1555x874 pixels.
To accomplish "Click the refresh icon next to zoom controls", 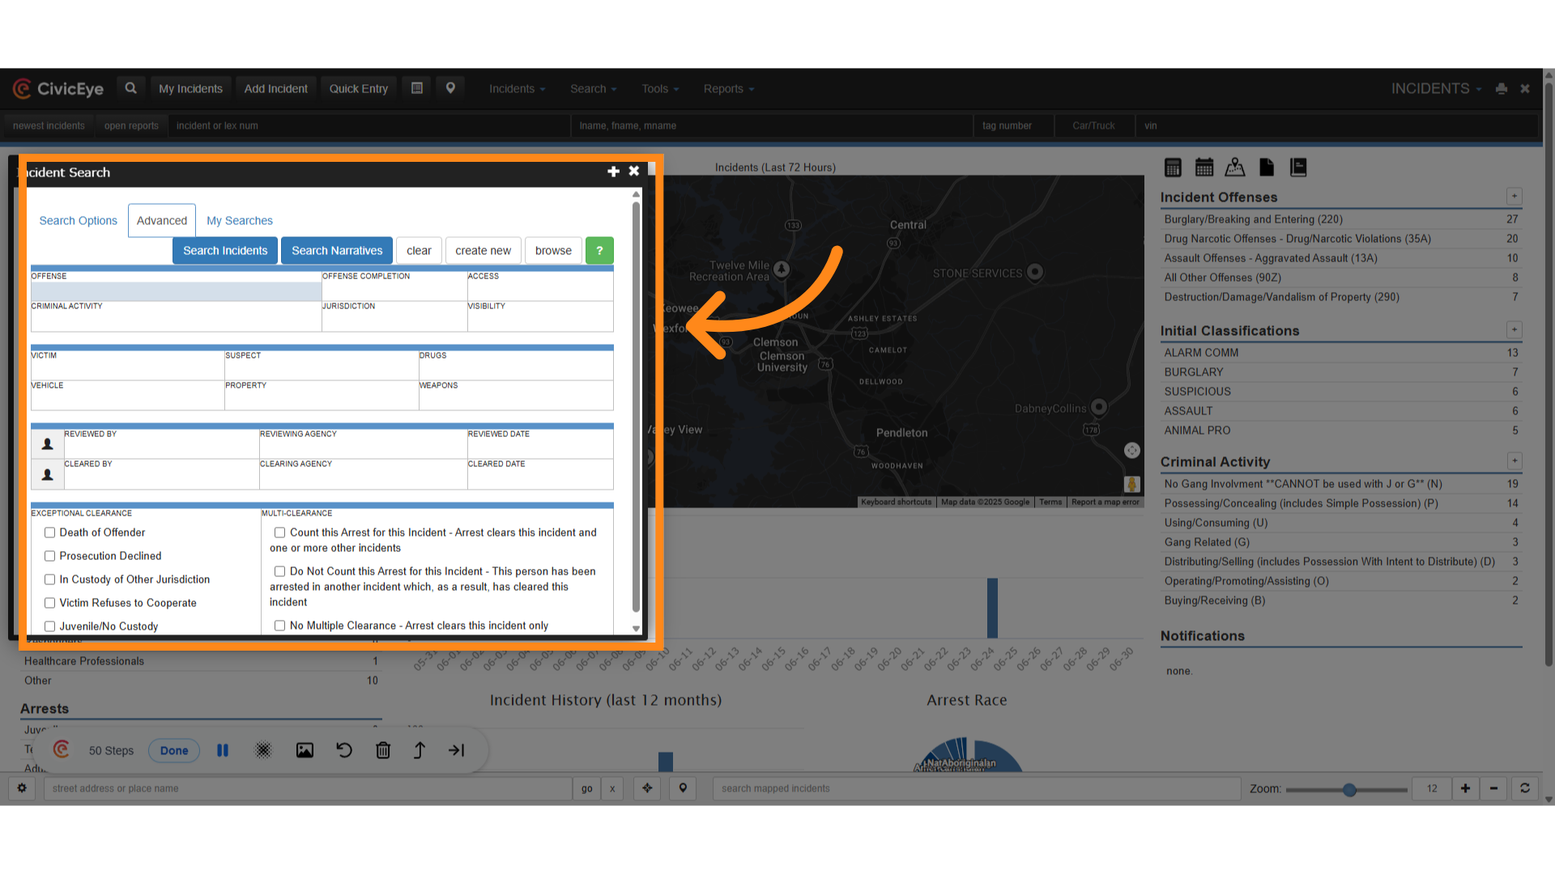I will pos(1525,788).
